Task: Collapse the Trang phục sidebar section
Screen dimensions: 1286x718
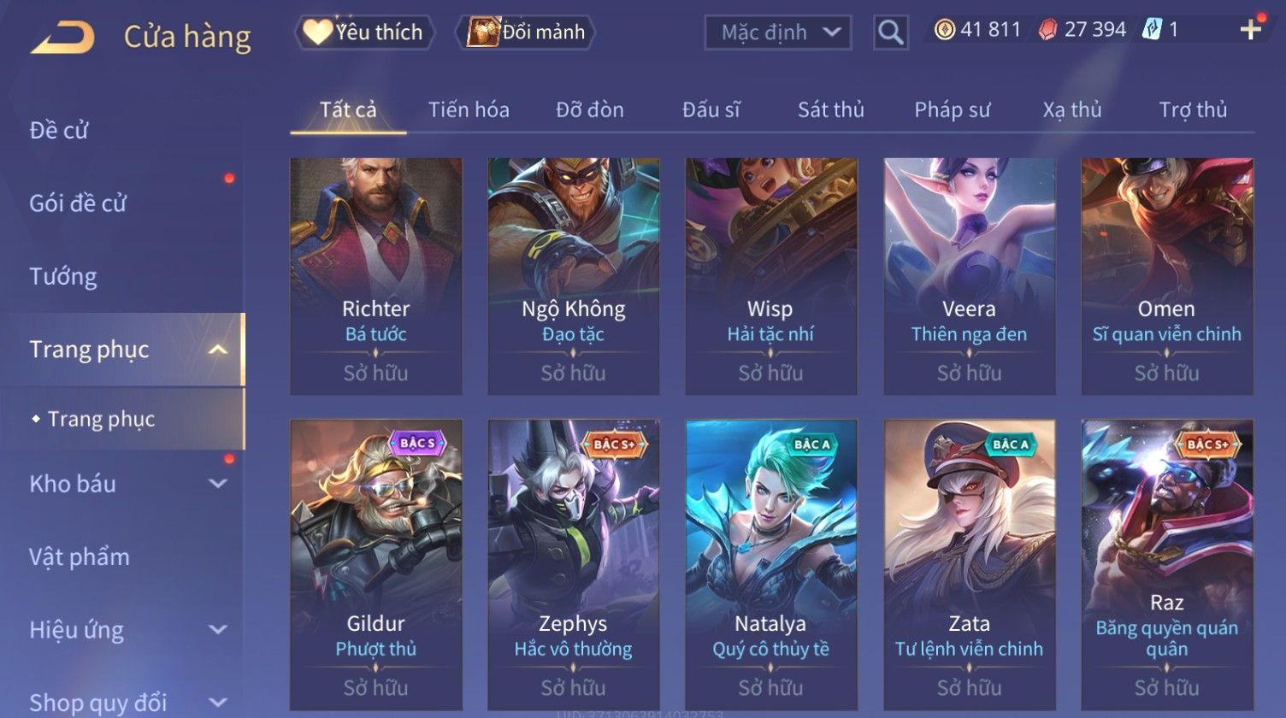Action: tap(218, 350)
